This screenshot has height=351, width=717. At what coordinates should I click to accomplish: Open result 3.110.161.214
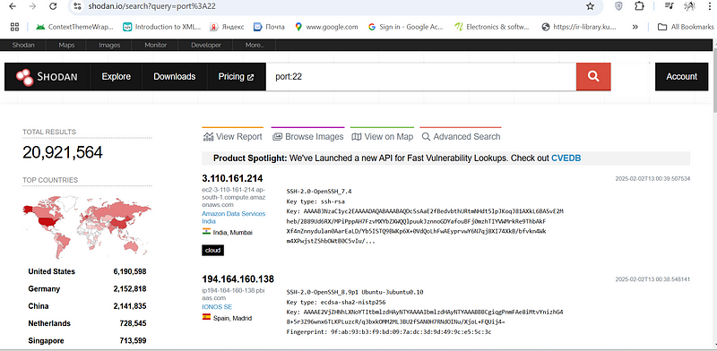click(232, 178)
